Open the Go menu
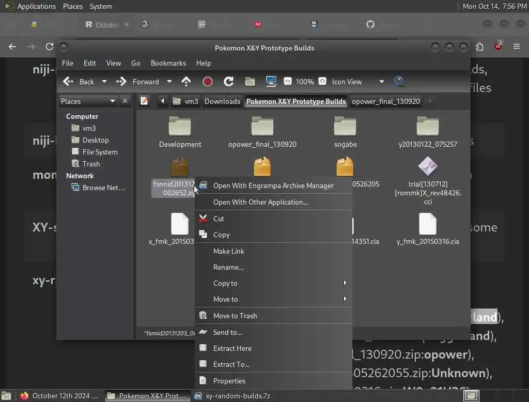 point(136,63)
